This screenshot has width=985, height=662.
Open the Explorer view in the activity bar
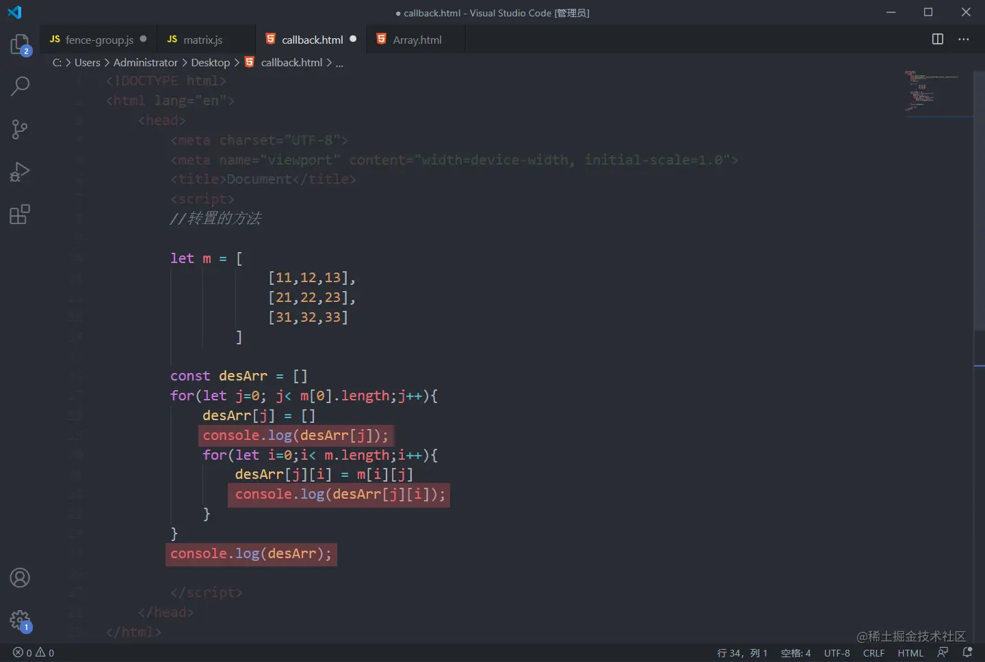point(20,45)
